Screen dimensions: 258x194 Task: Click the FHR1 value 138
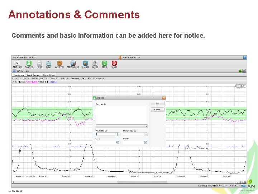pyautogui.click(x=21, y=82)
